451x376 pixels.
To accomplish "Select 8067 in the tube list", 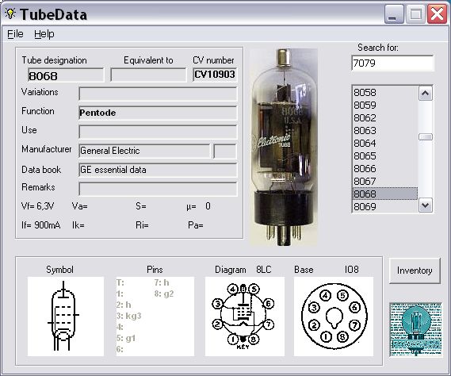I will point(385,182).
